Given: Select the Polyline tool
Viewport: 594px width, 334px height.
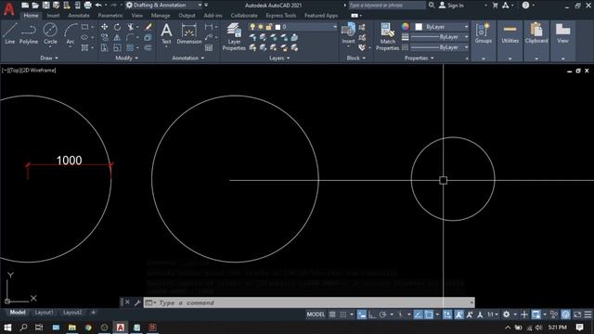Looking at the screenshot, I should (29, 33).
